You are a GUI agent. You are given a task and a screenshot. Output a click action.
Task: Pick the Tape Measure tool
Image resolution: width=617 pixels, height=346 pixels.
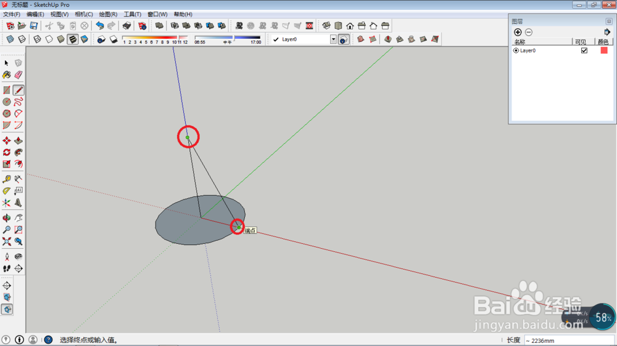click(6, 179)
